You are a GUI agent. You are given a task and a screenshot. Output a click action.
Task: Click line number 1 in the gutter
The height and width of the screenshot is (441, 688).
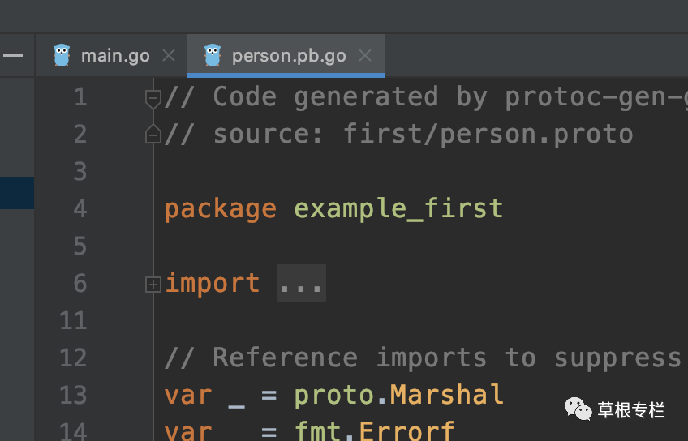[x=80, y=97]
